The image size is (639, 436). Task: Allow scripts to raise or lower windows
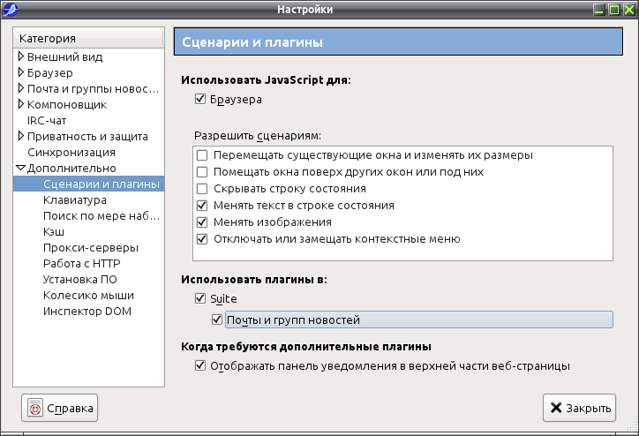click(202, 172)
